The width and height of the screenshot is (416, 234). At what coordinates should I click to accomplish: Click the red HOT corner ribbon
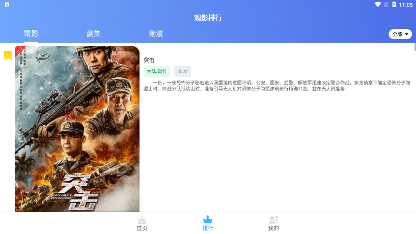pyautogui.click(x=20, y=51)
